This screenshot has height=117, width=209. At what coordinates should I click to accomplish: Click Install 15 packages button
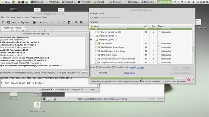(x=183, y=67)
